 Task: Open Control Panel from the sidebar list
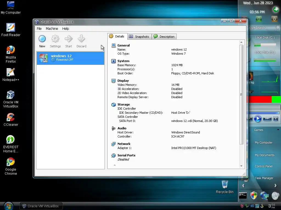click(x=264, y=166)
